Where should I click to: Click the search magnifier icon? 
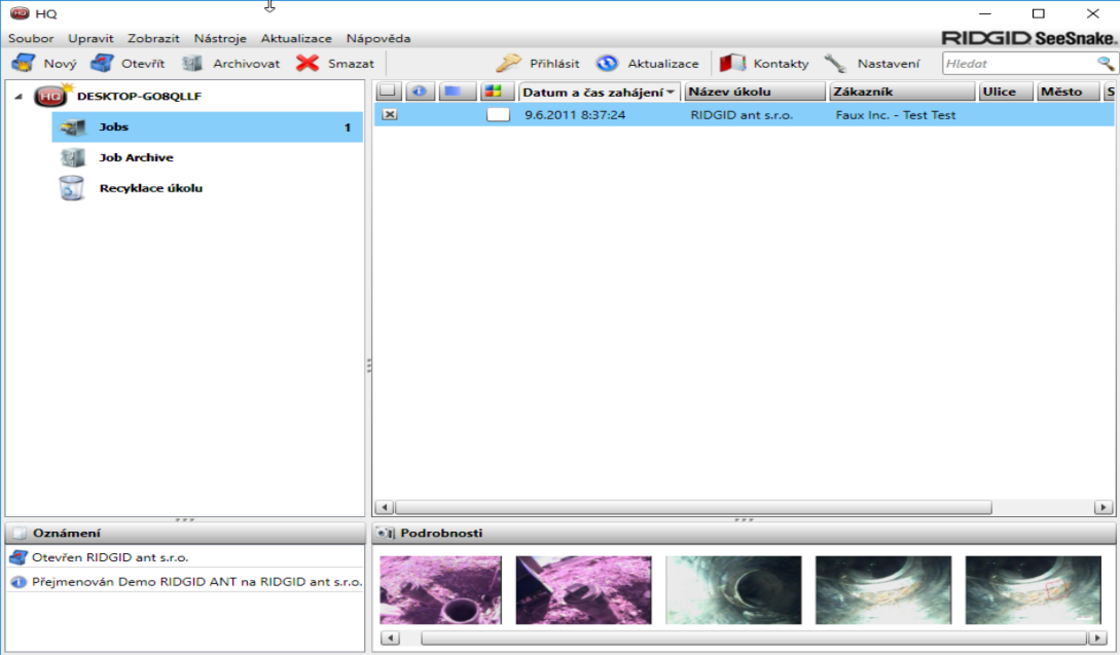[1106, 64]
